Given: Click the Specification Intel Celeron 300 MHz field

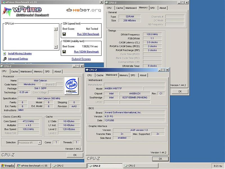Looking at the screenshot, I should click(49, 98).
